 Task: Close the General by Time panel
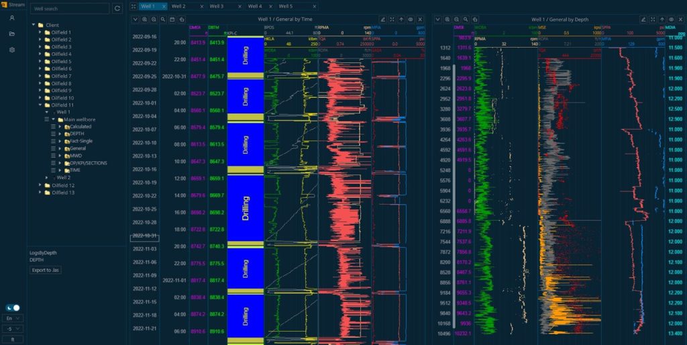coord(420,19)
